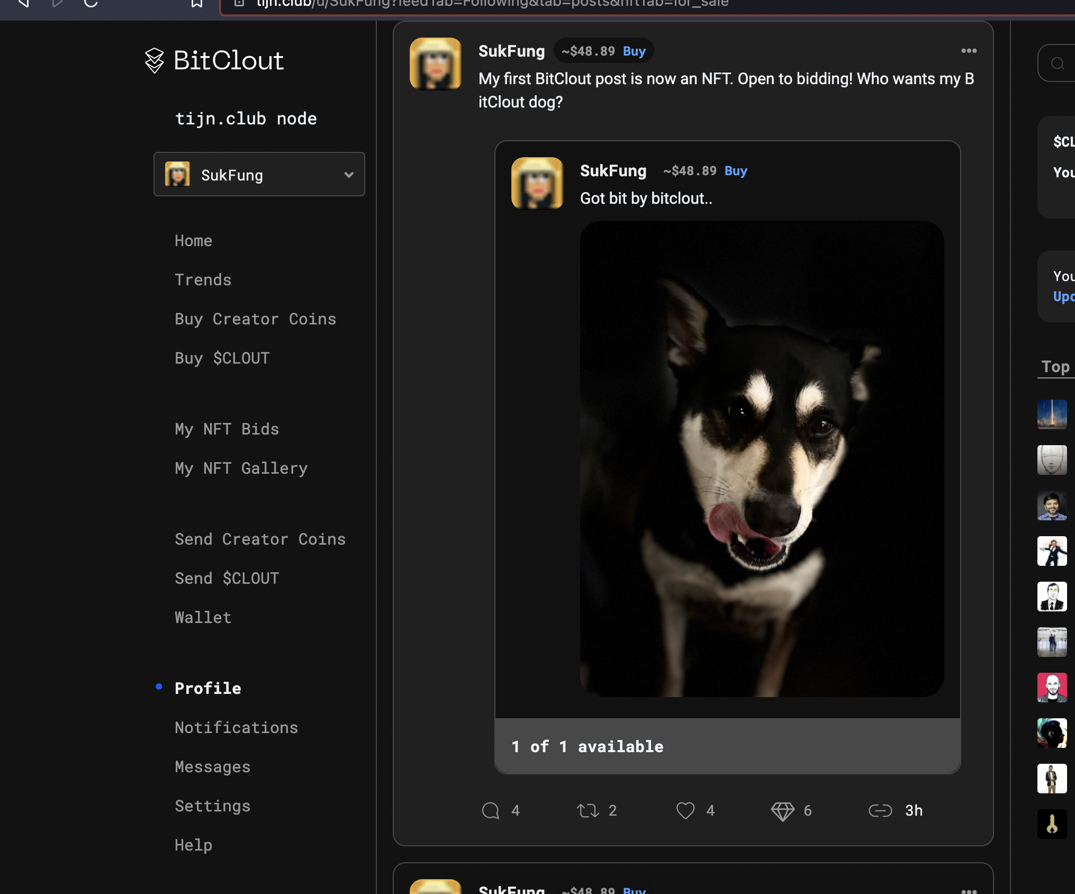Click Buy link next to top SukFung price
The image size is (1075, 894).
(x=634, y=51)
